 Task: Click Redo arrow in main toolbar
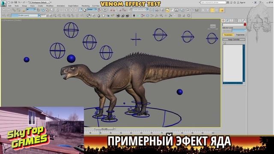tap(9, 10)
